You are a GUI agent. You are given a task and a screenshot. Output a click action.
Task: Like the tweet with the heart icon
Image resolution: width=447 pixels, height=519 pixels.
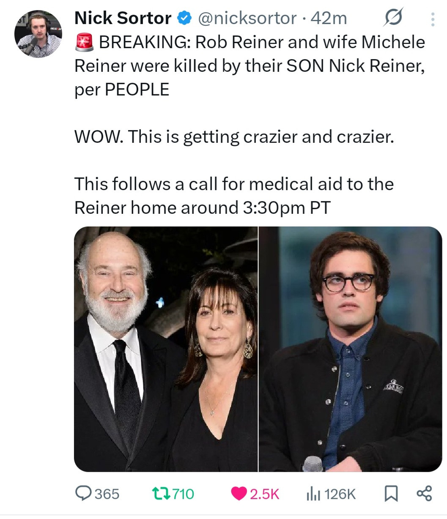point(239,493)
